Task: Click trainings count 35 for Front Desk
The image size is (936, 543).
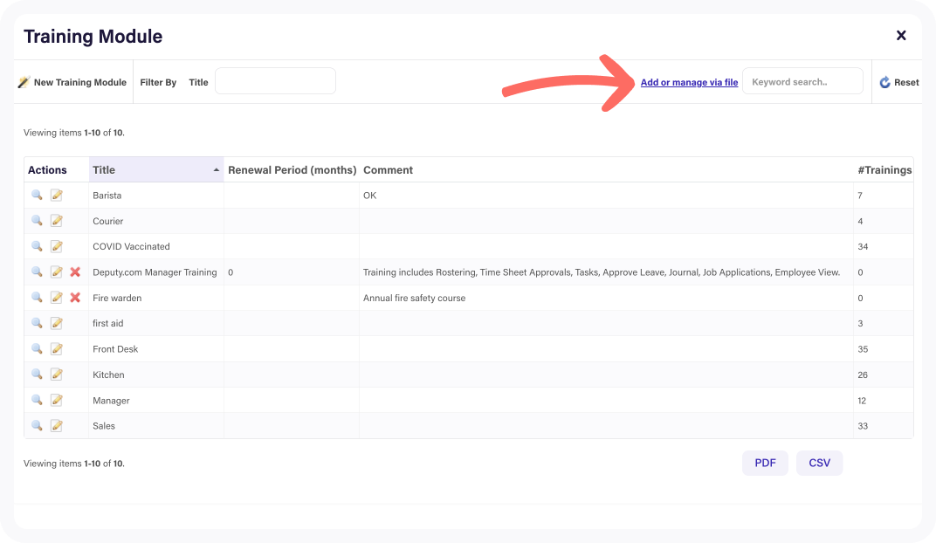Action: 863,349
